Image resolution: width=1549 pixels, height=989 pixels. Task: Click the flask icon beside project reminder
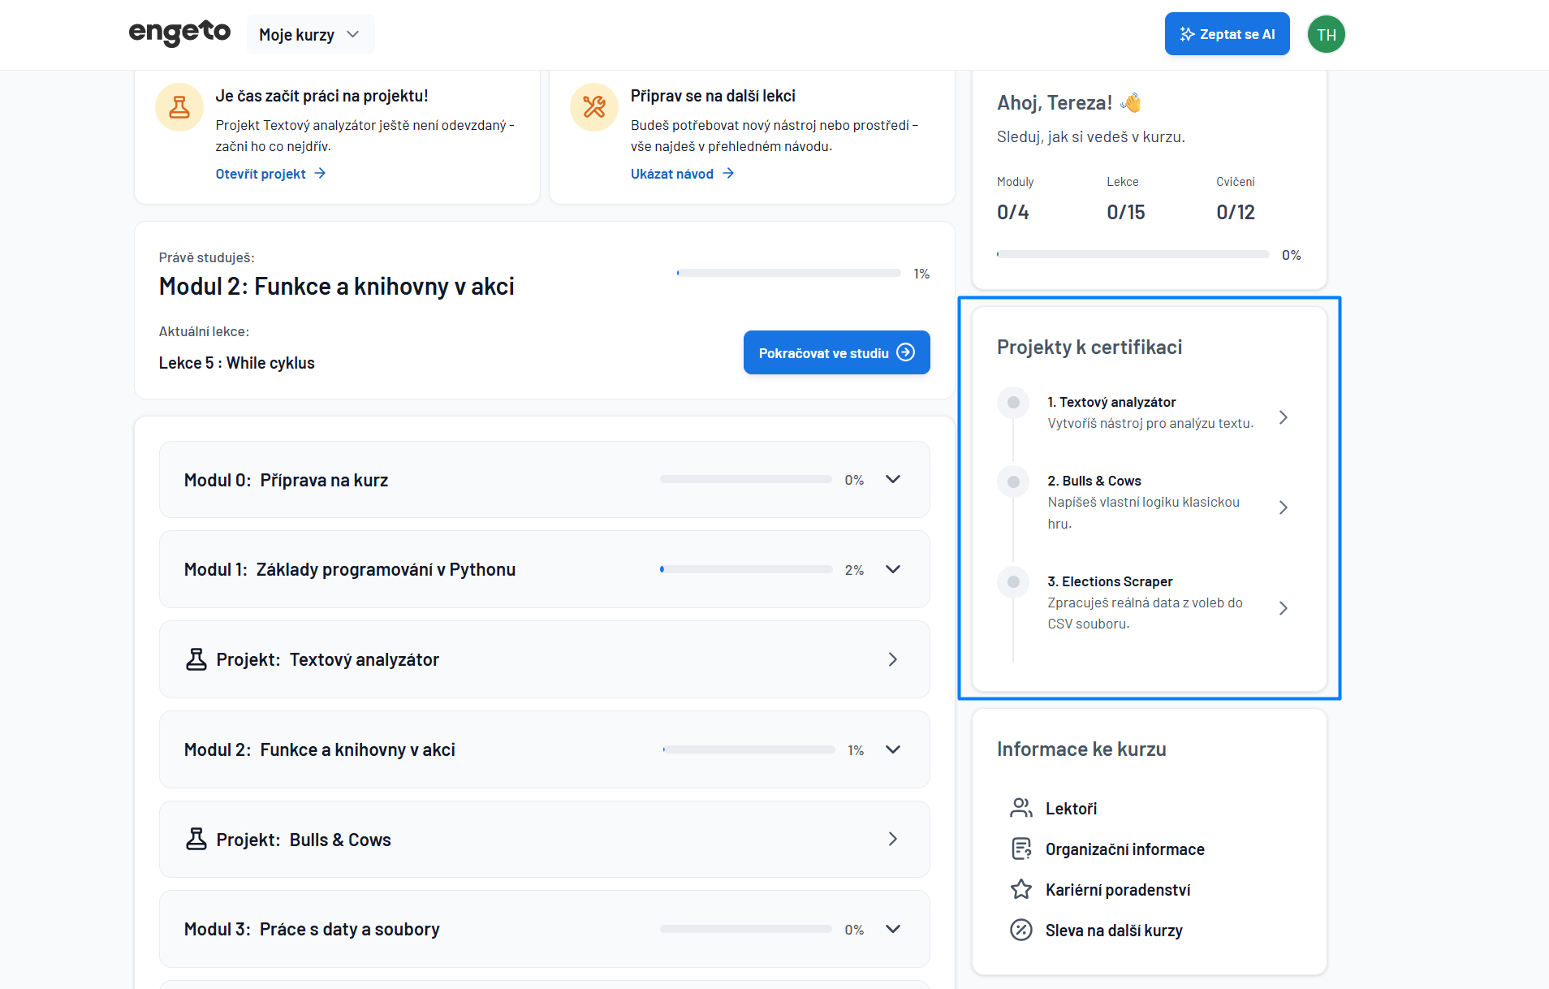click(179, 107)
